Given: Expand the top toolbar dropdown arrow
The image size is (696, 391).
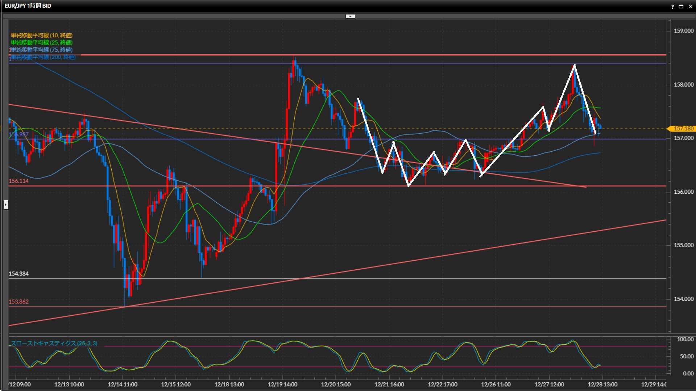Looking at the screenshot, I should click(x=350, y=16).
